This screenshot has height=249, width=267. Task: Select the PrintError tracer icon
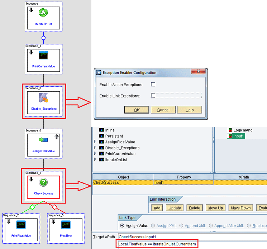pos(66,225)
